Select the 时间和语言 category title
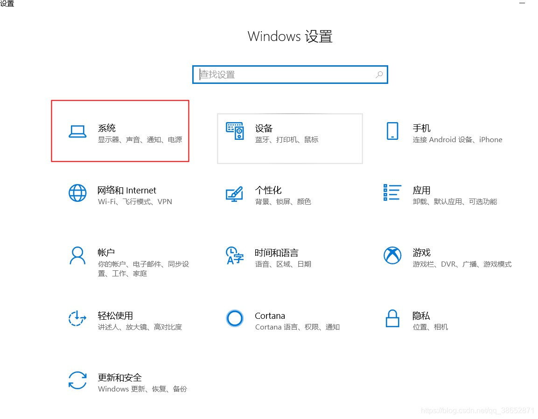 (x=277, y=253)
